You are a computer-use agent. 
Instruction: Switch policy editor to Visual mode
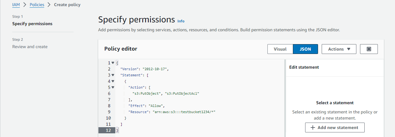click(x=280, y=49)
